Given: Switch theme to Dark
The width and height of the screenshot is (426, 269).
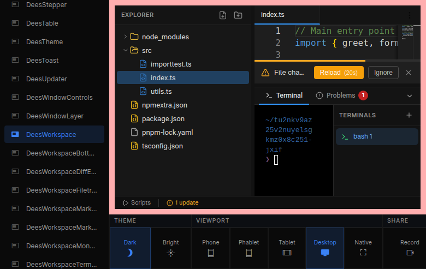Looking at the screenshot, I should [130, 247].
